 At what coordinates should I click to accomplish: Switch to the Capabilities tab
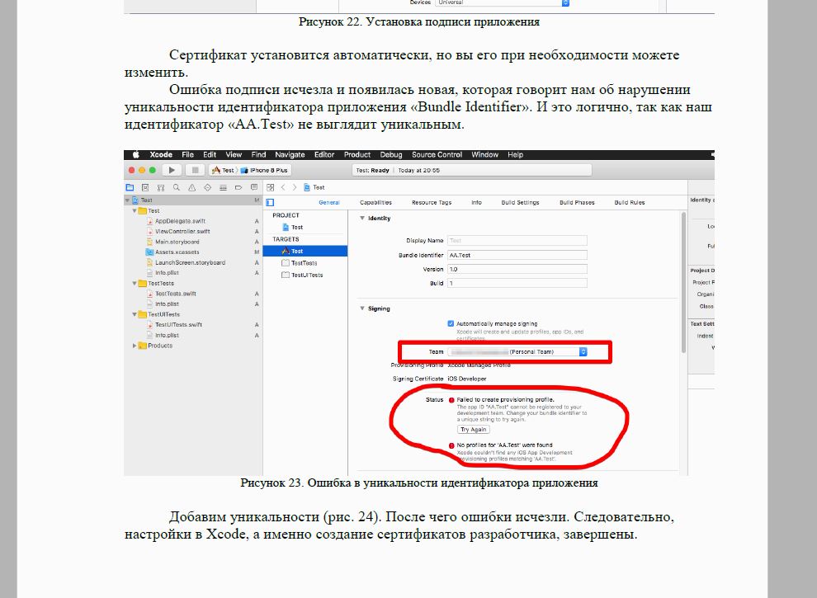(x=375, y=203)
